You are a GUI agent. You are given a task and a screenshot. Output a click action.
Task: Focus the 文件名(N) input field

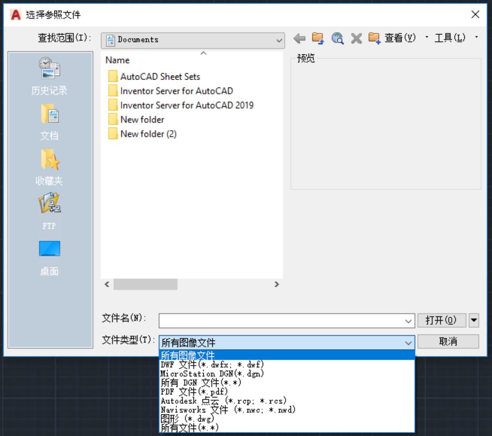tap(287, 321)
